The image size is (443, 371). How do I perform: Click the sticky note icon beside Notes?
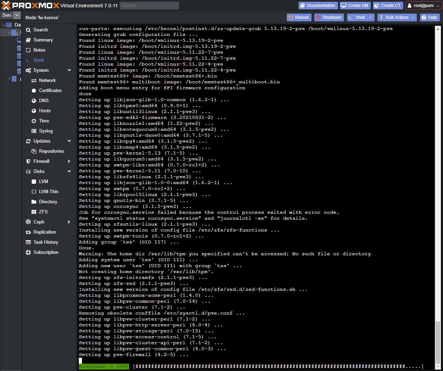(28, 50)
